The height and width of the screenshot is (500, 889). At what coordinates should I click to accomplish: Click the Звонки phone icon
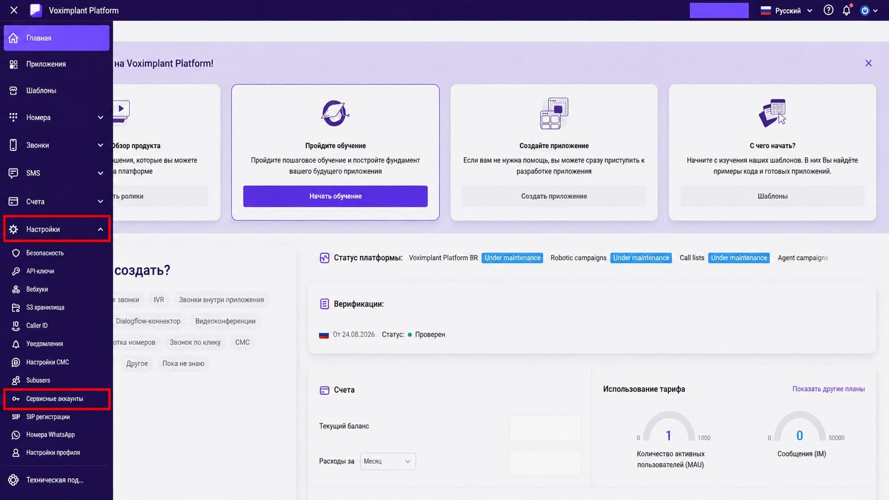[14, 145]
